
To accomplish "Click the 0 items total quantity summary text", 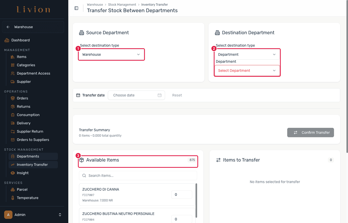I will pyautogui.click(x=100, y=136).
